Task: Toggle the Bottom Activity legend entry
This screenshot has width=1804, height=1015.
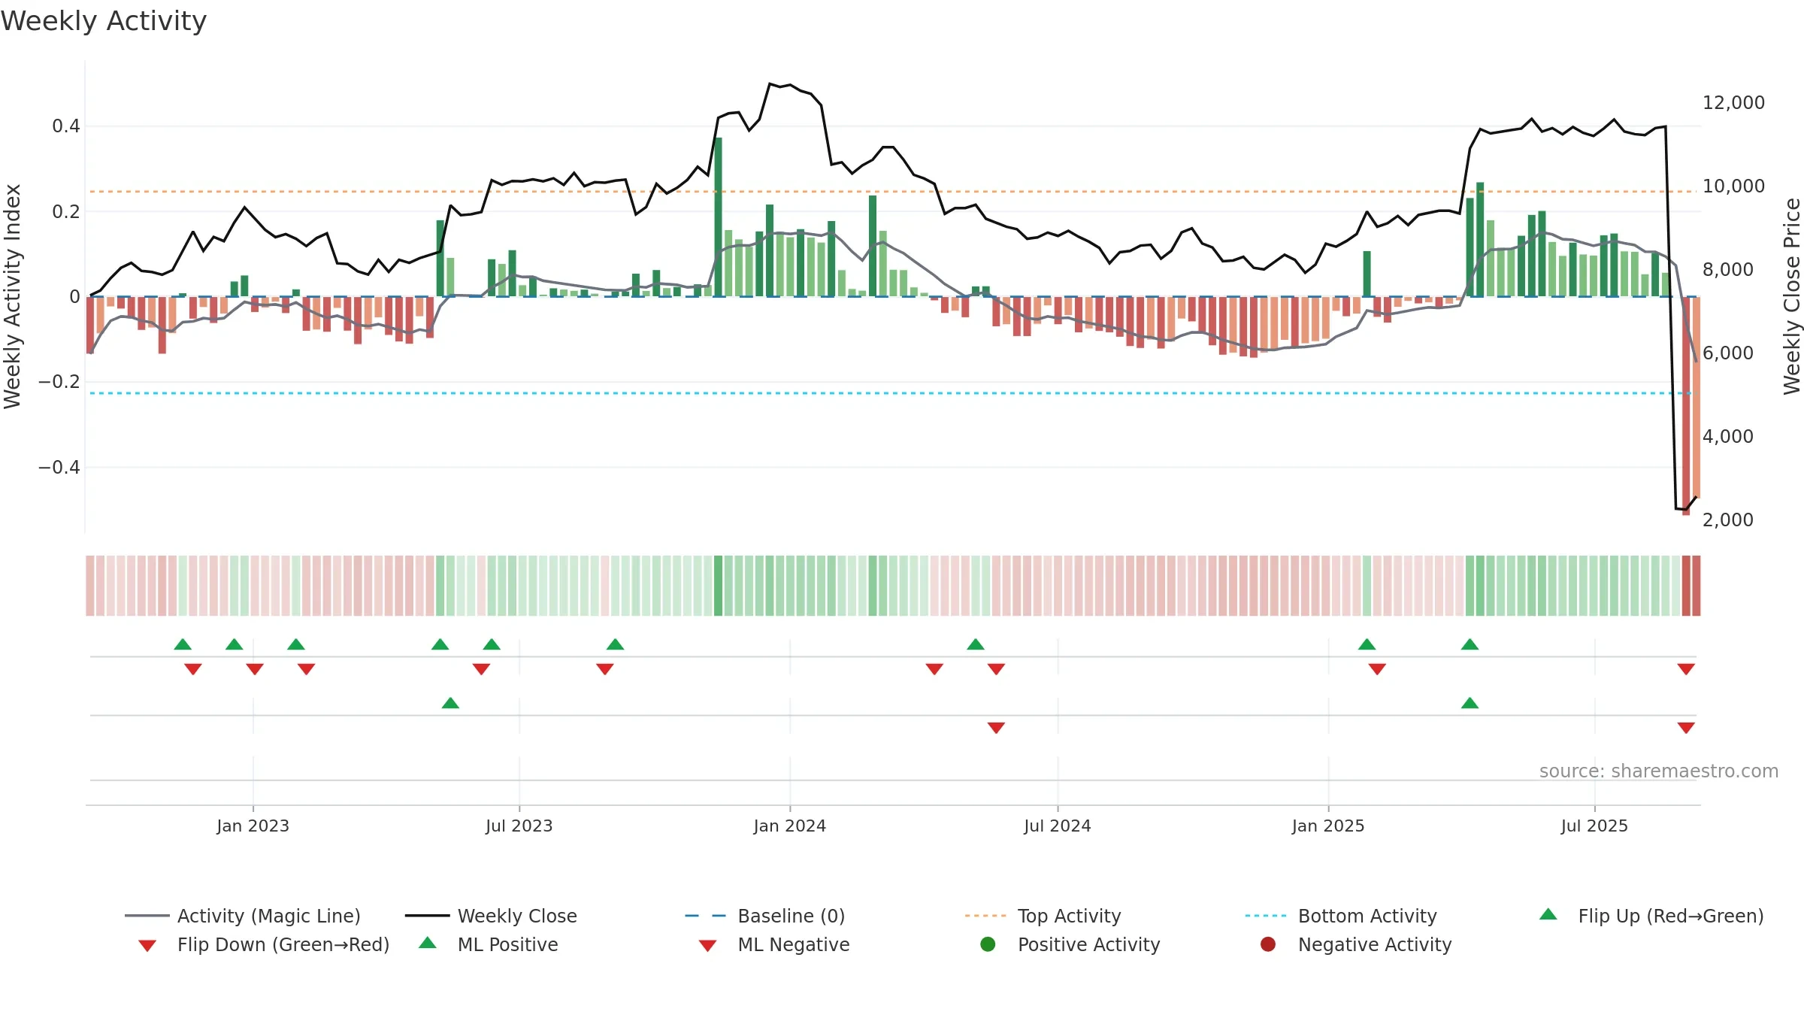Action: point(1341,916)
